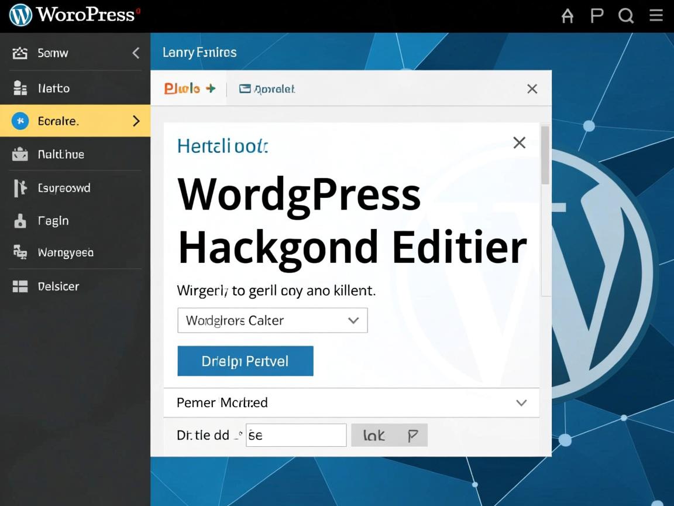
Task: Click the 'P' icon in top bar
Action: coord(597,16)
